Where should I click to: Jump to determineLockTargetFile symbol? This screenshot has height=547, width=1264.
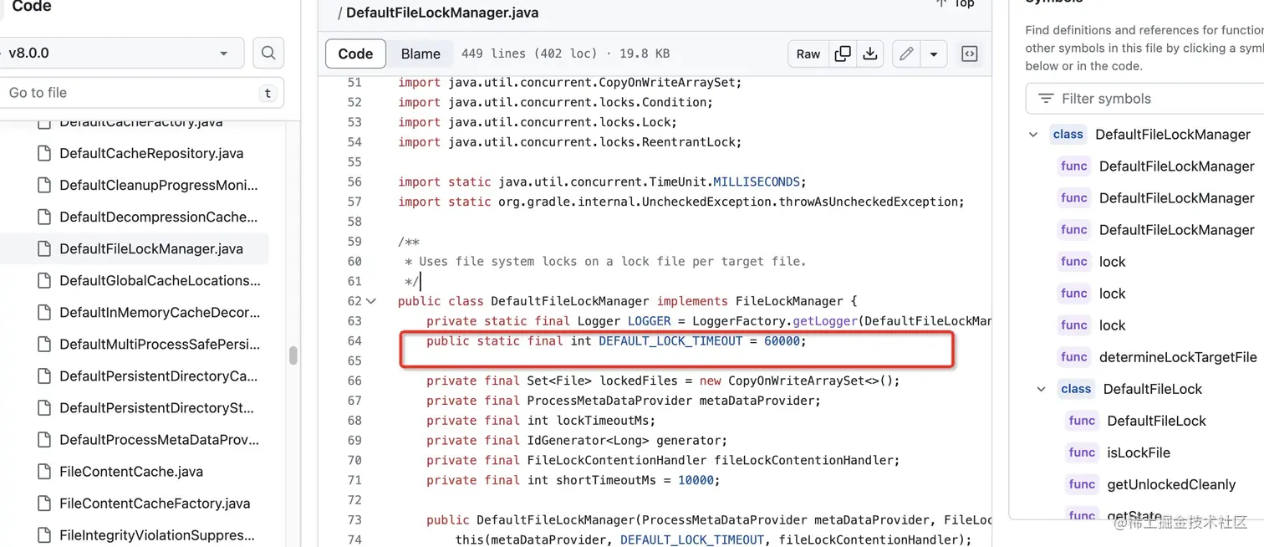1178,357
